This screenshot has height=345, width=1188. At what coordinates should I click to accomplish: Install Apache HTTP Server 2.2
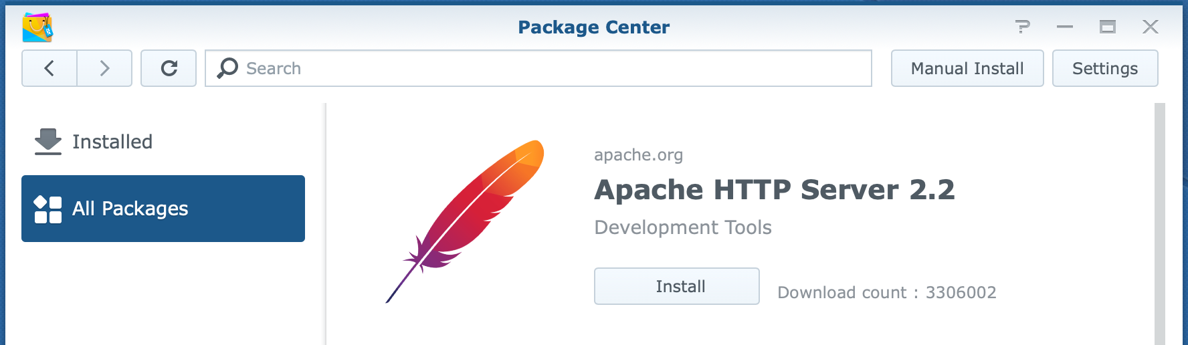[677, 286]
